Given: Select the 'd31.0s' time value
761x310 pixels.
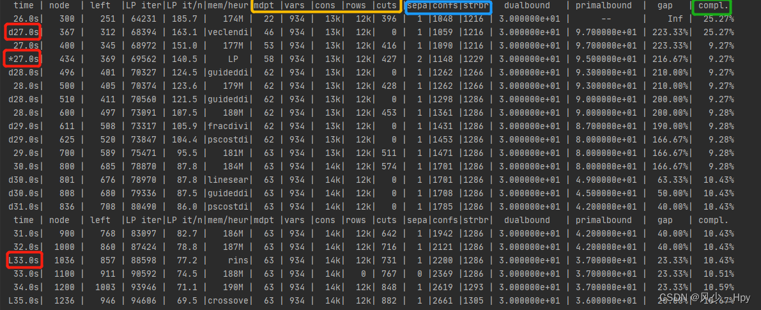Looking at the screenshot, I should [23, 206].
